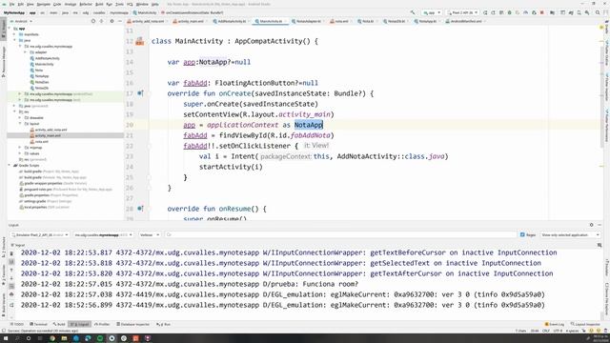The height and width of the screenshot is (343, 610).
Task: Open the Profiler tool window button
Action: pyautogui.click(x=102, y=324)
